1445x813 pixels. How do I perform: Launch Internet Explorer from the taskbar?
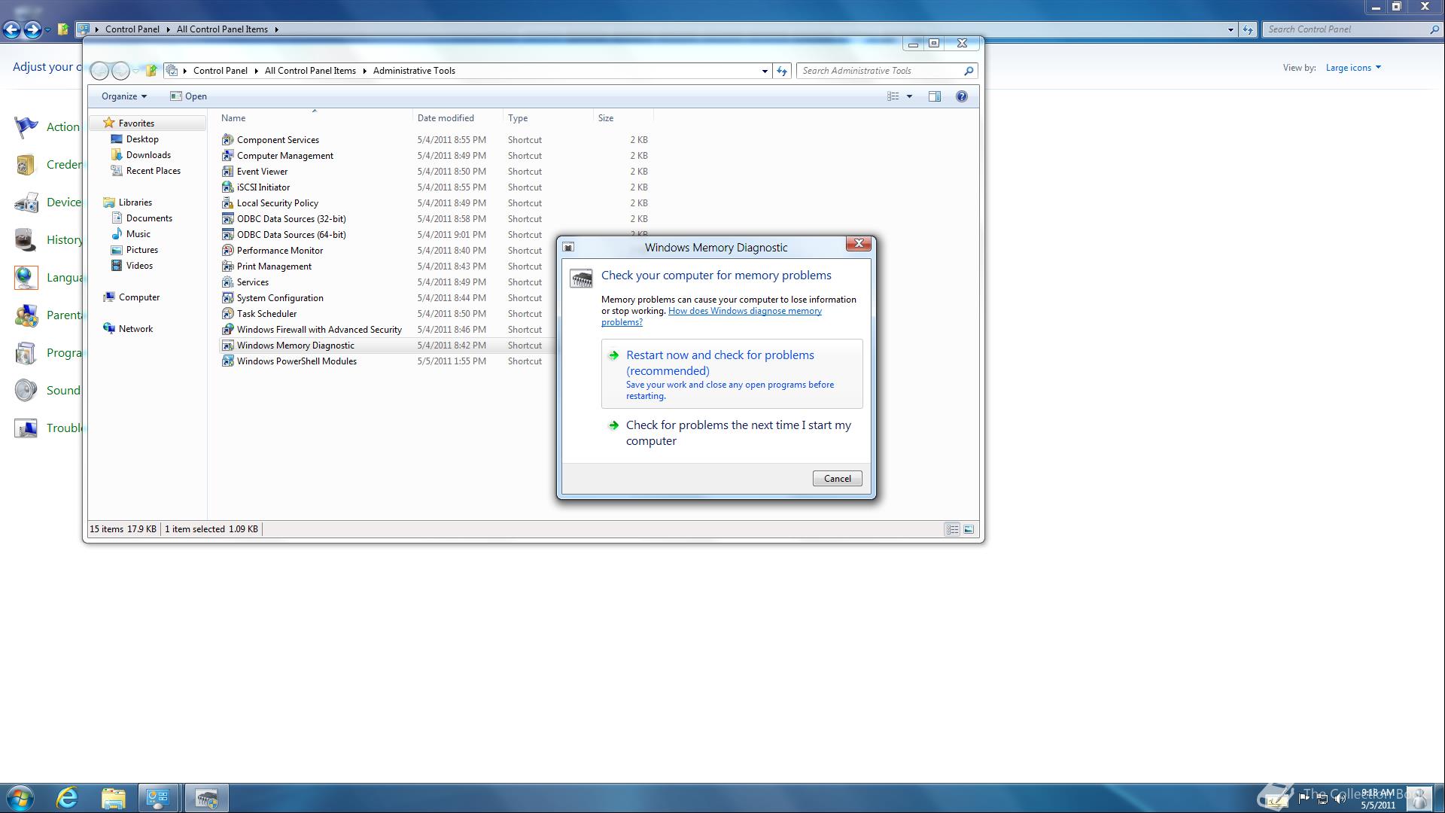67,798
